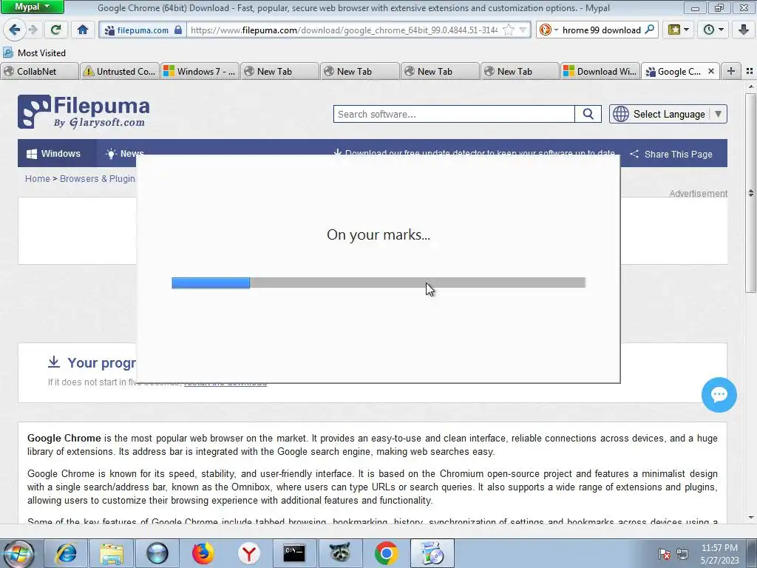Screen dimensions: 757x568
Task: Show all tabs grid icon
Action: pos(750,71)
